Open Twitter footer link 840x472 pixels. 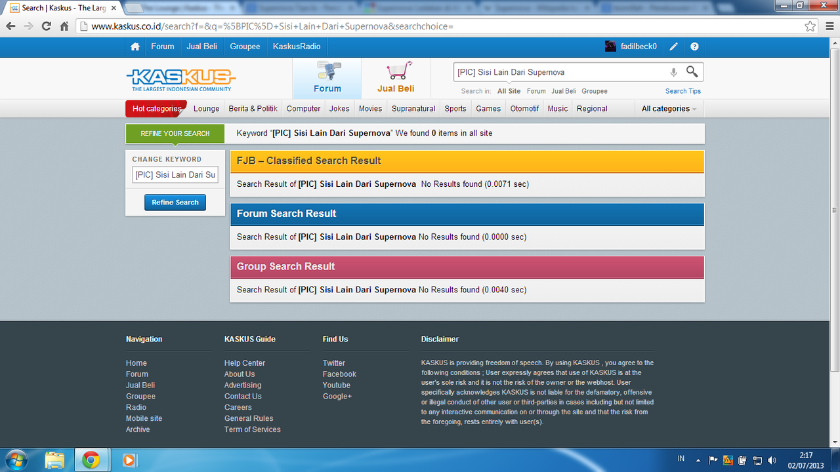pos(334,363)
